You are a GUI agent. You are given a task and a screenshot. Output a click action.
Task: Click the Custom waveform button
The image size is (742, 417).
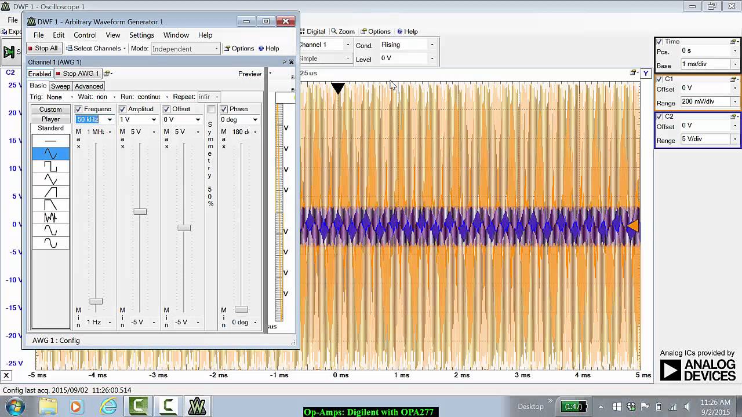tap(50, 109)
